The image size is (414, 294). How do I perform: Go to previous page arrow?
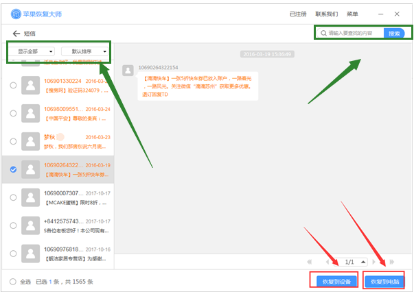coord(327,262)
